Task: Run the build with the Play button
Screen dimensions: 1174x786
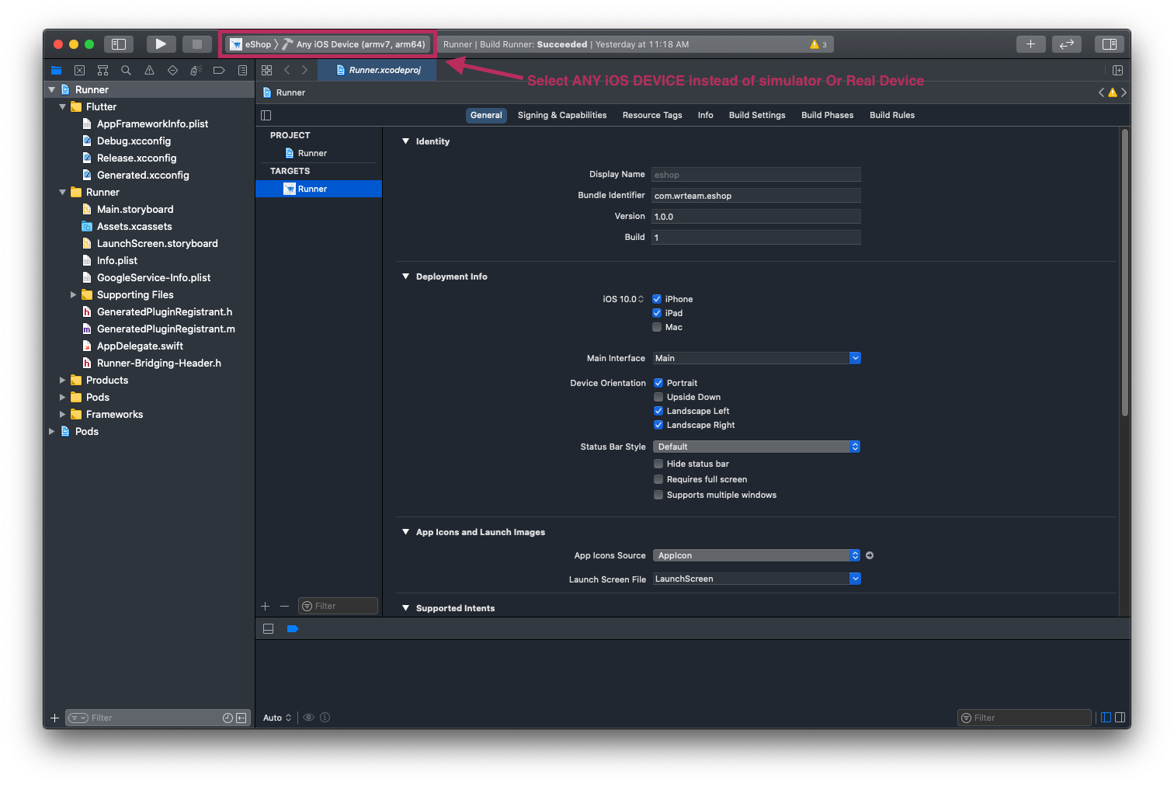Action: [x=161, y=44]
